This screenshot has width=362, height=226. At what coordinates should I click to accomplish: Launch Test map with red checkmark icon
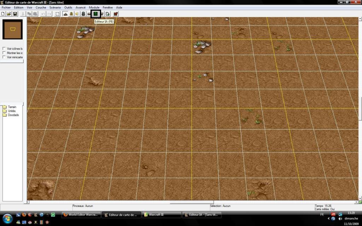(116, 14)
